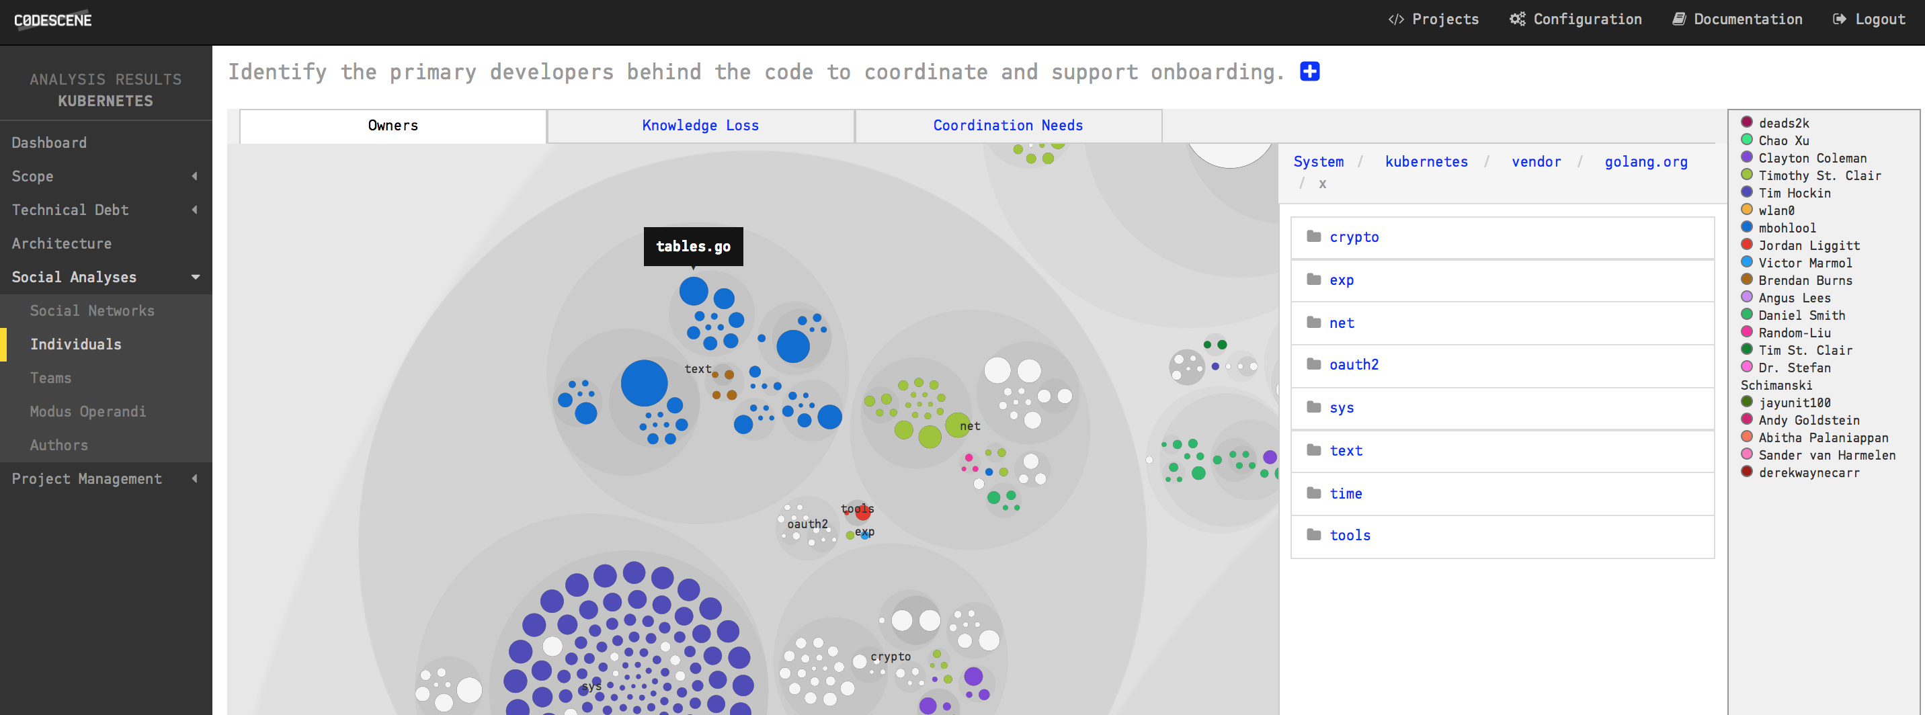Click the red circle under tools label

863,513
